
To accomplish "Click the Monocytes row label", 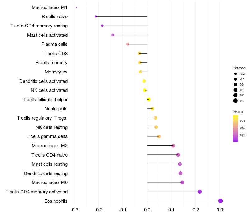I will 56,72.
